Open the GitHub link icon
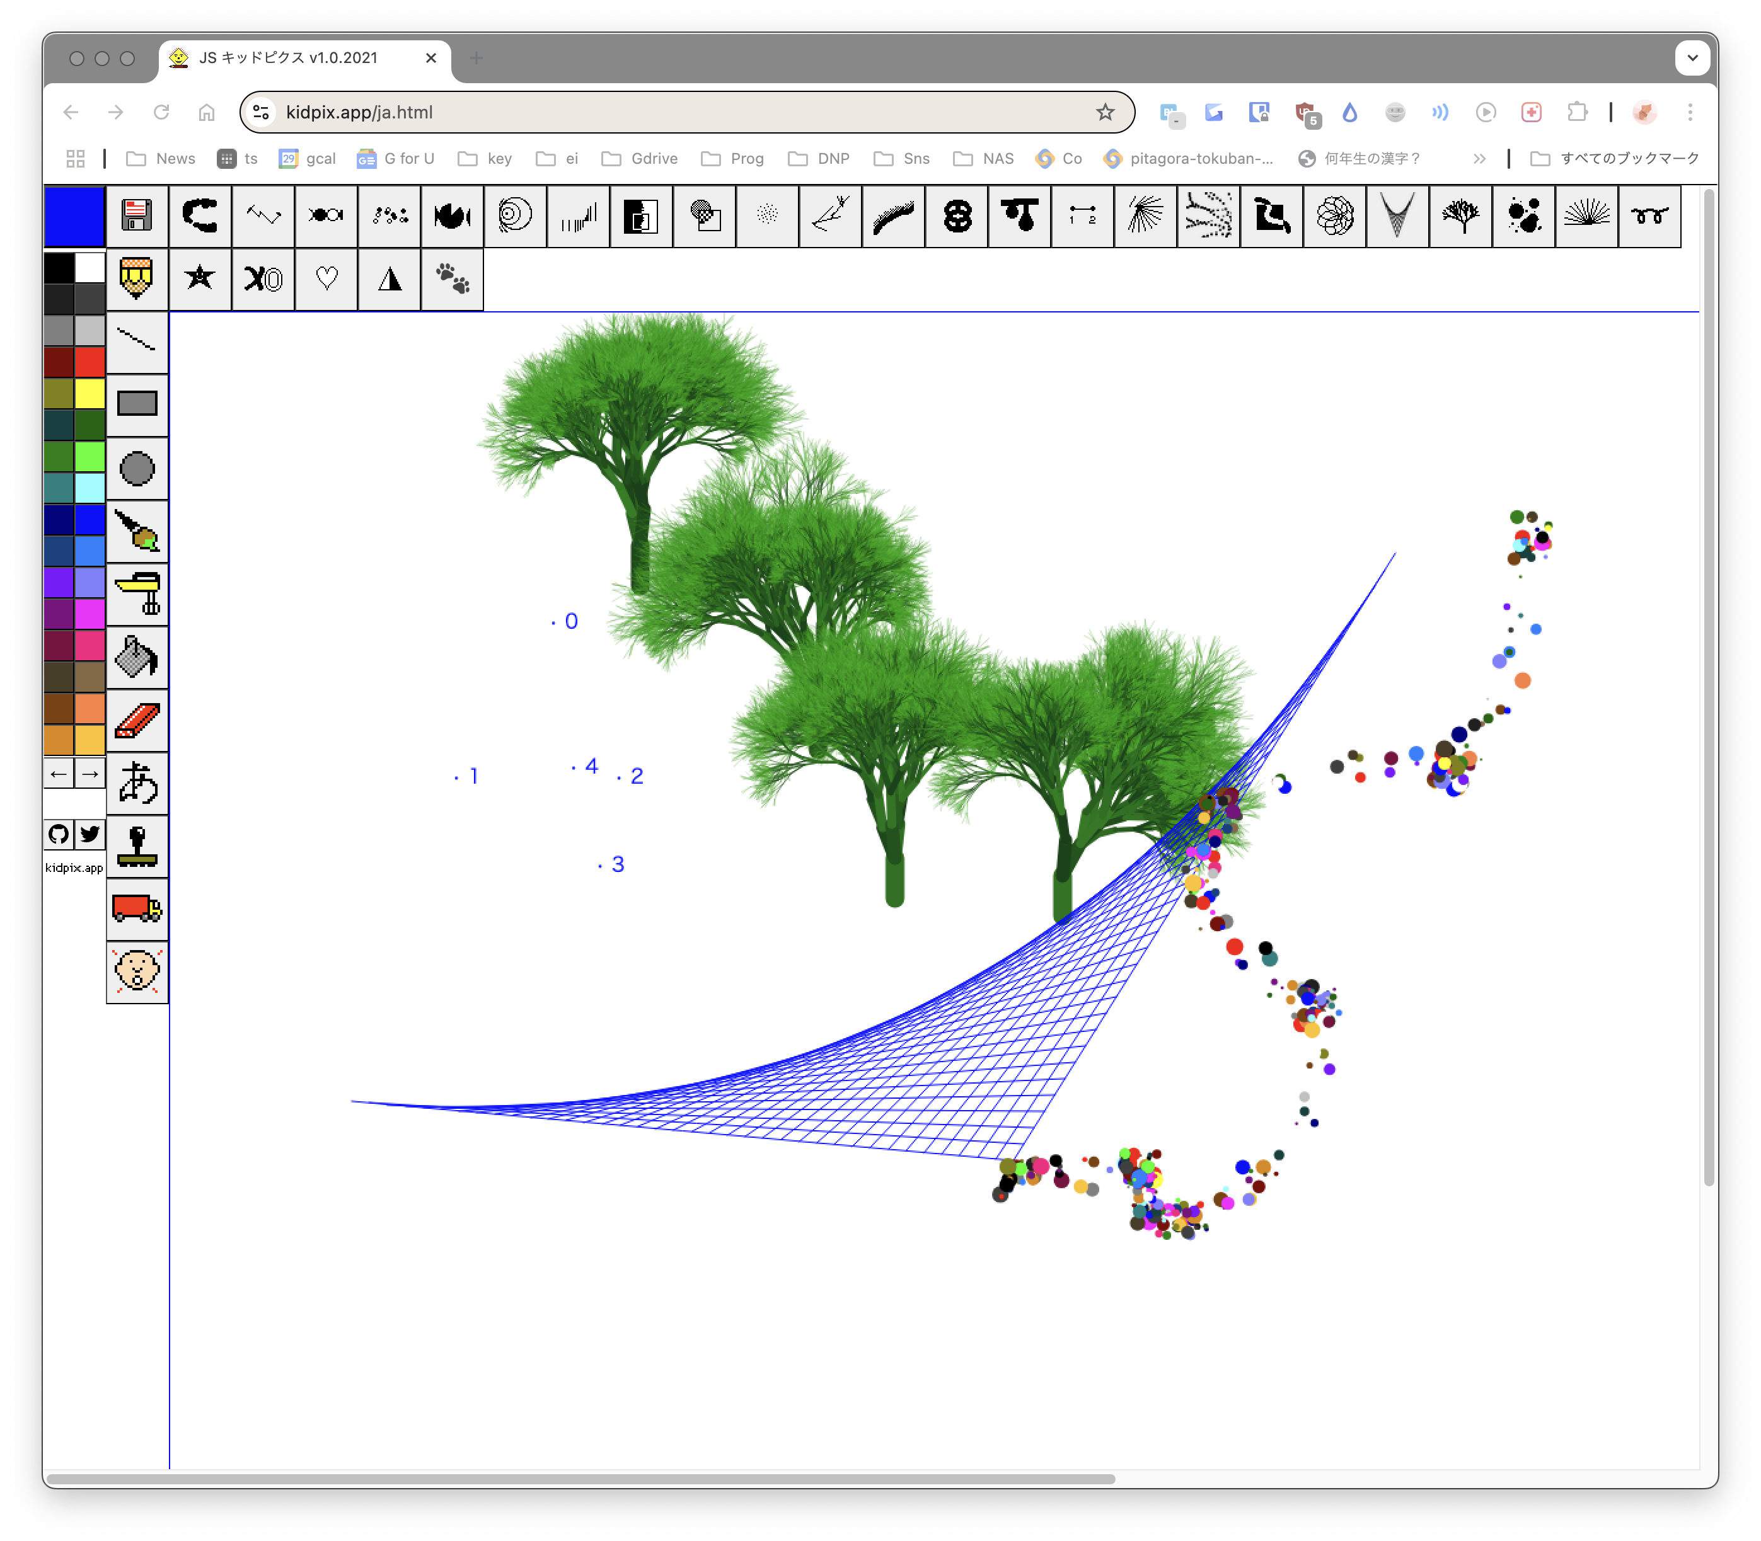The height and width of the screenshot is (1541, 1761). 59,834
